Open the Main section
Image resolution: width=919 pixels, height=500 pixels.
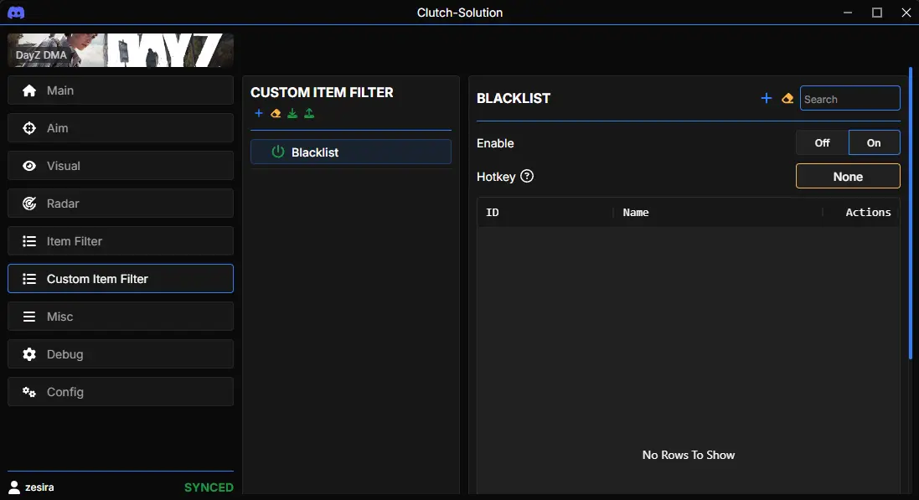click(x=120, y=90)
